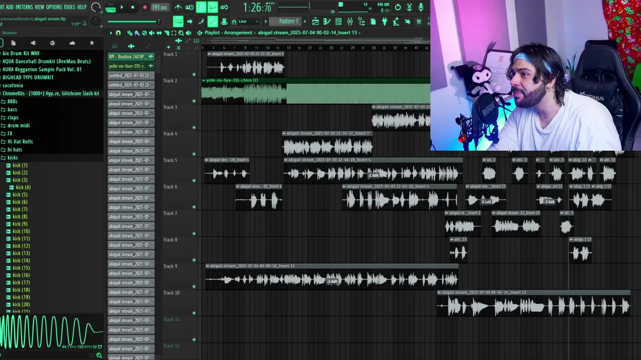Open the plugin picker (plug icon)
Viewport: 641px width, 360px height.
click(x=385, y=21)
